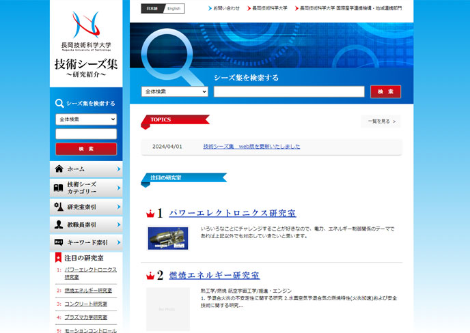Viewport: 470px width, 333px height.
Task: Open 国際産学連携機構・地域連携部門 link
Action: tap(348, 8)
